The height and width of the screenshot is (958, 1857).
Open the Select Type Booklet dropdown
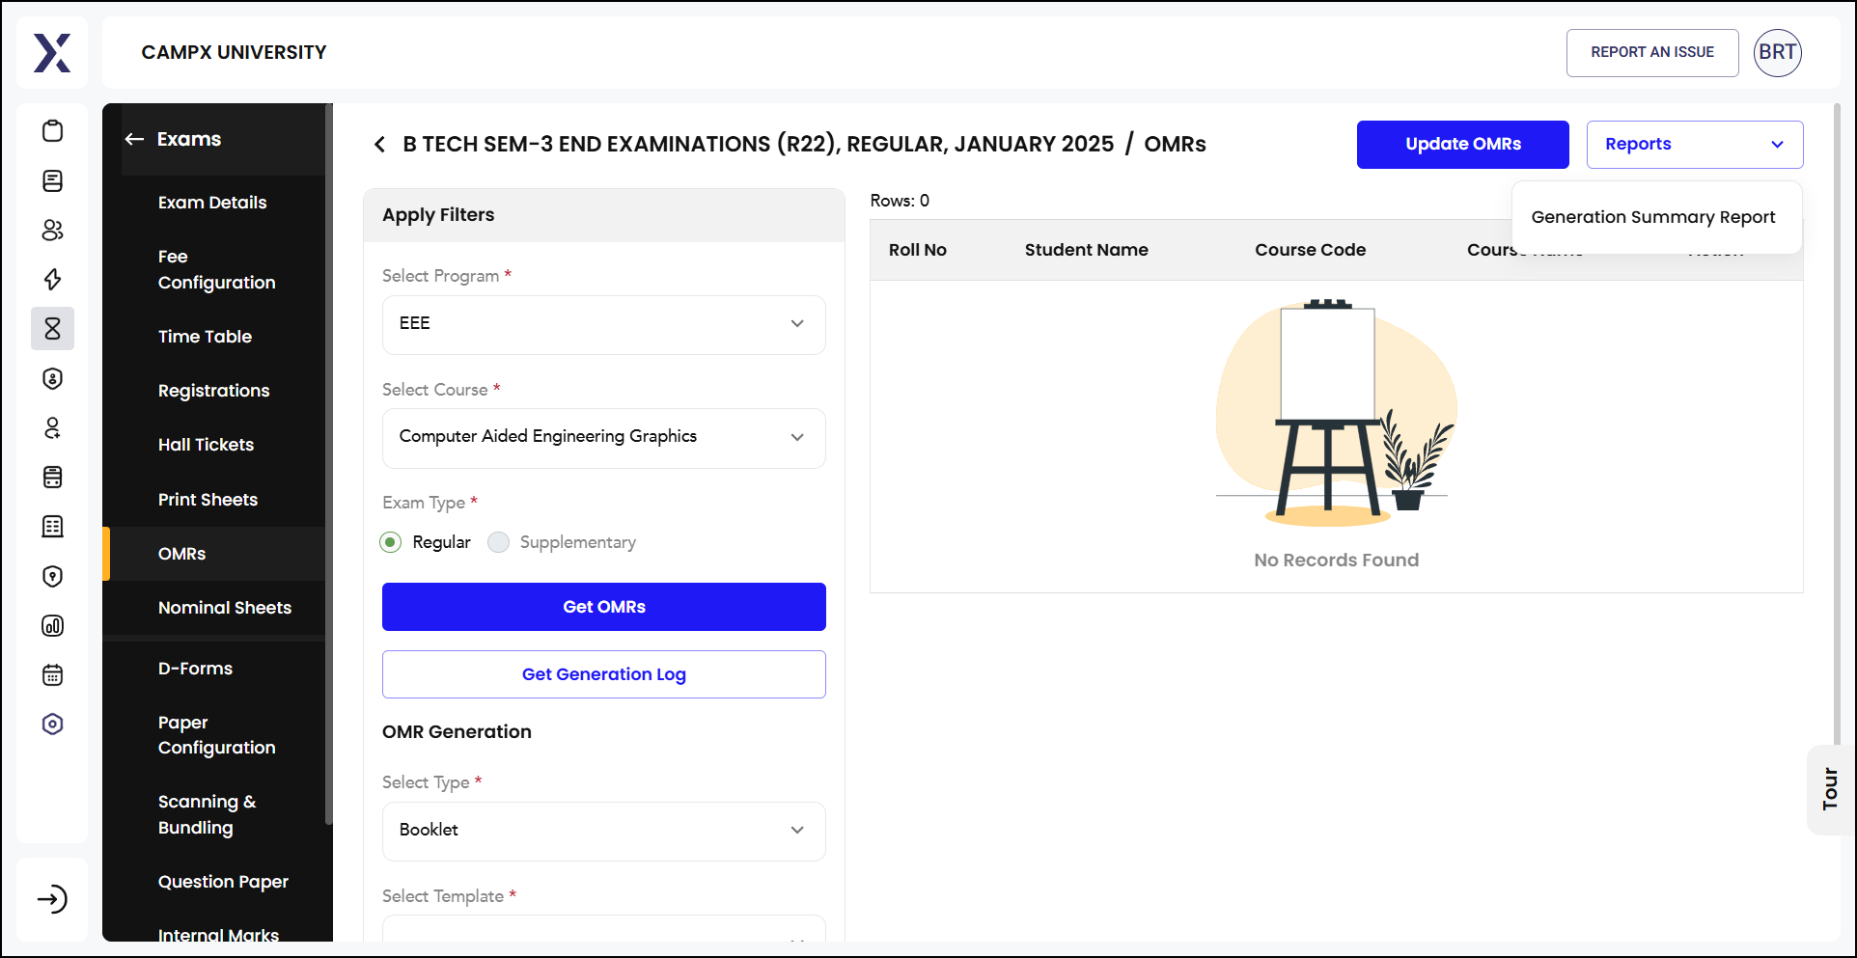point(604,831)
